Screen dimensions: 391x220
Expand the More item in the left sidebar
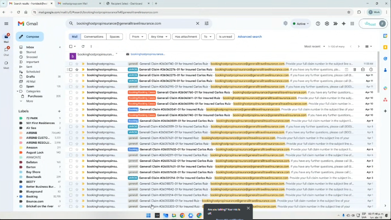tap(29, 101)
